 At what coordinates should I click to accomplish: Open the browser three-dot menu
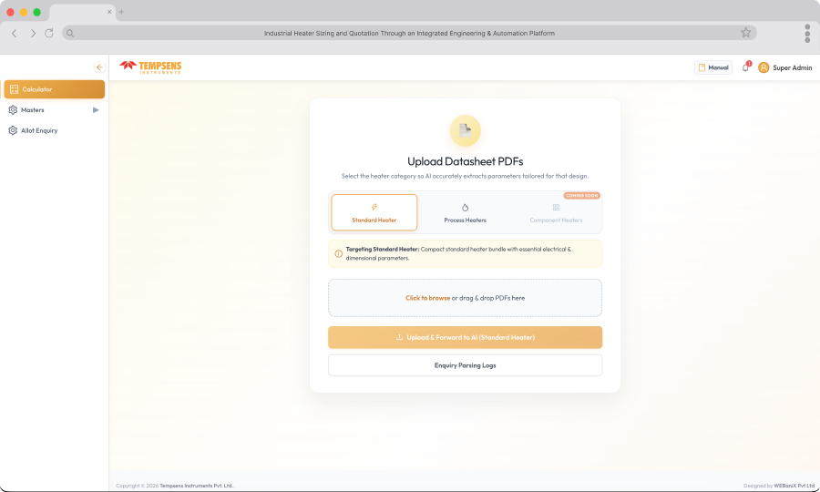[x=807, y=33]
